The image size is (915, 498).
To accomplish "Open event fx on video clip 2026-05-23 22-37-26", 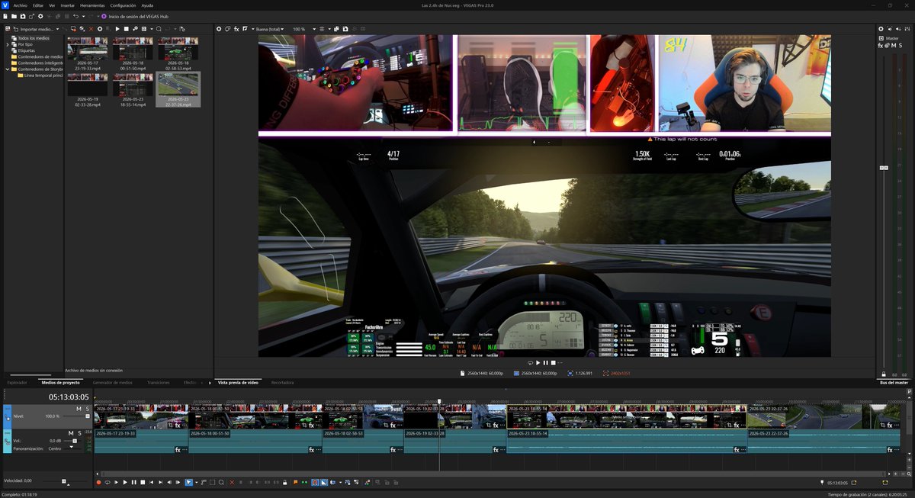I will pyautogui.click(x=891, y=426).
